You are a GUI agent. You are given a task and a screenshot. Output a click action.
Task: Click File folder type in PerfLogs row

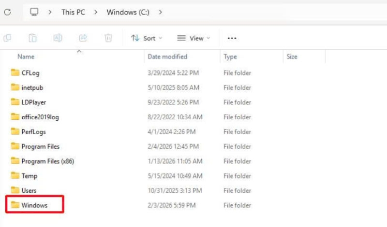pos(237,132)
